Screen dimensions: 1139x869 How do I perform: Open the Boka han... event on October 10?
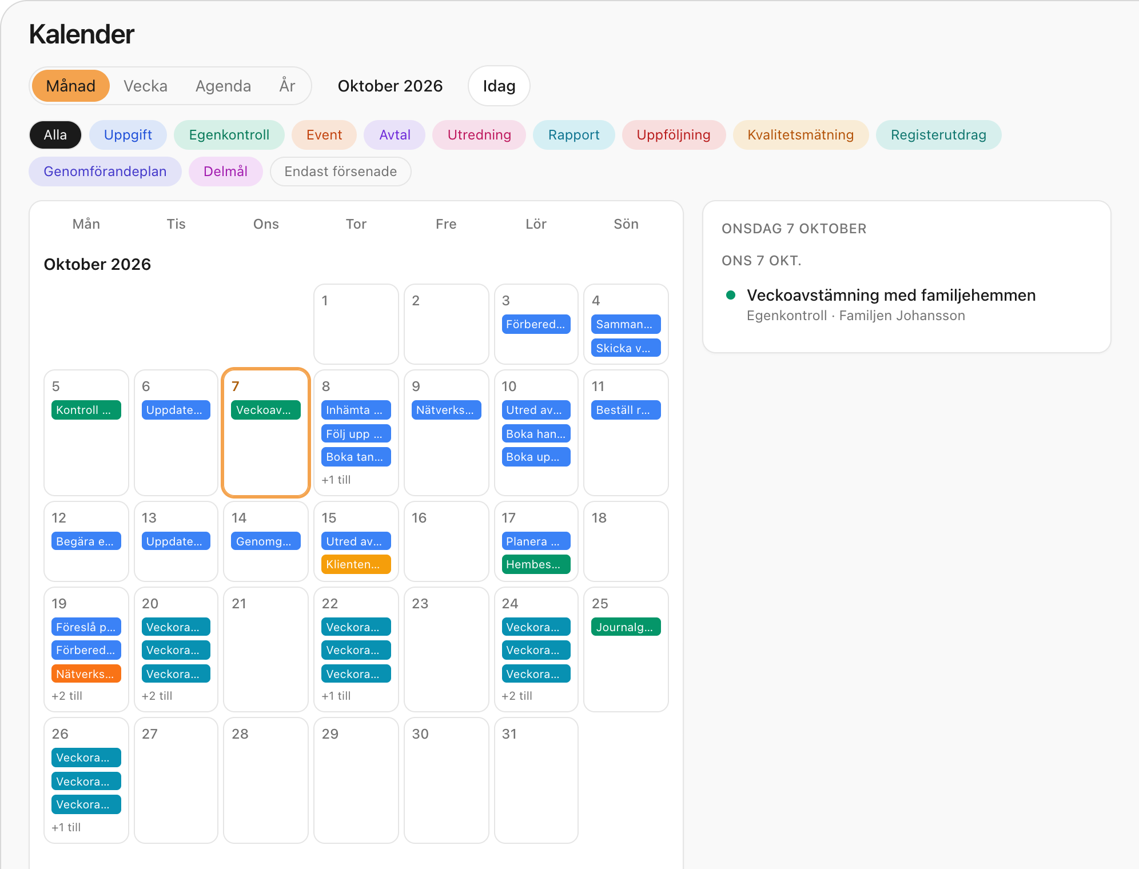pos(536,434)
